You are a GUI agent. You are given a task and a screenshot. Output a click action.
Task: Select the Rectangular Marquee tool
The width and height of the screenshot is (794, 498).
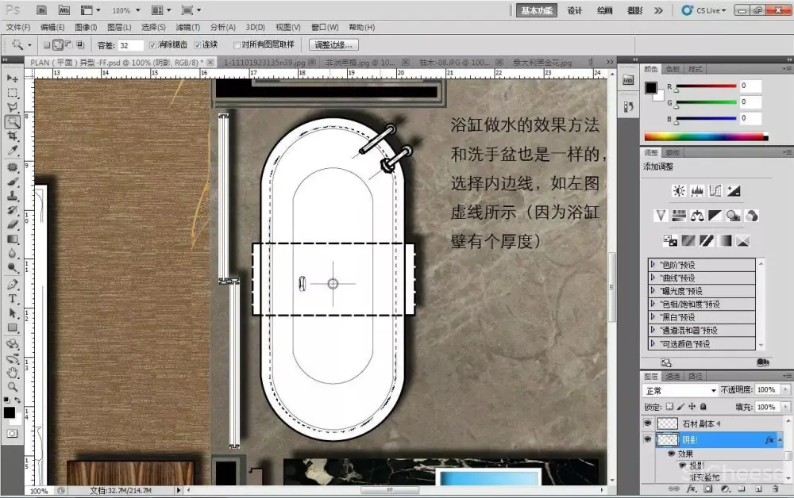(13, 92)
